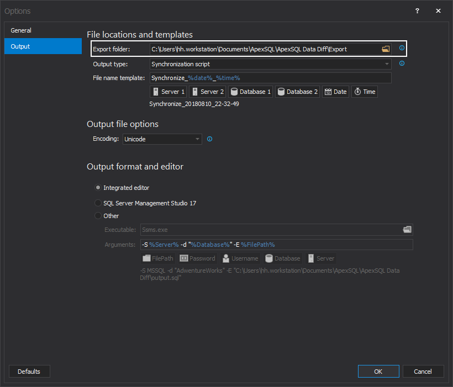
Task: Insert the Server 1 template tag
Action: [168, 92]
